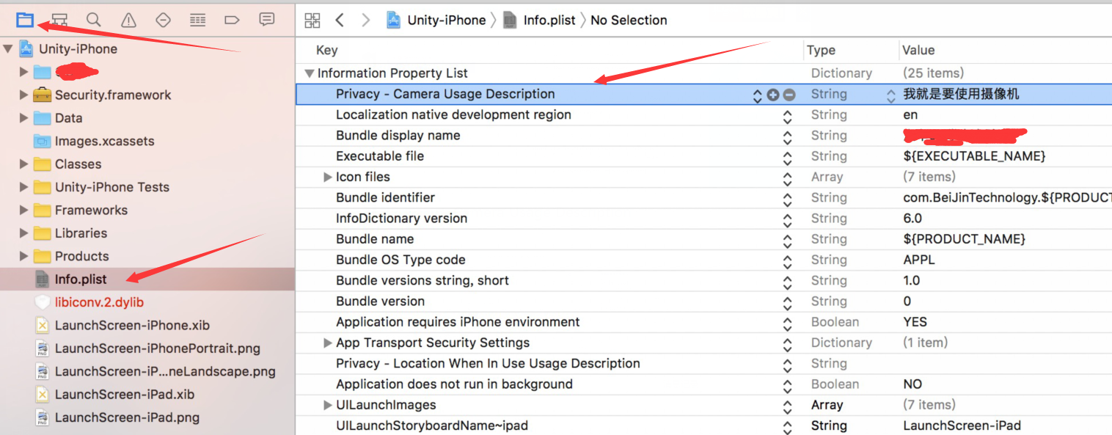
Task: Add a row with the plus button
Action: pyautogui.click(x=773, y=95)
